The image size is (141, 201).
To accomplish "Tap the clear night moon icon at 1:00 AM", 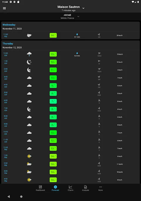I will pyautogui.click(x=29, y=62).
